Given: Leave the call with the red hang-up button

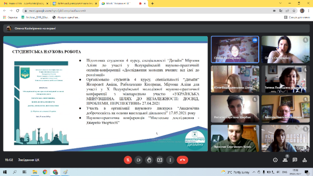Looking at the screenshot, I should [182, 160].
